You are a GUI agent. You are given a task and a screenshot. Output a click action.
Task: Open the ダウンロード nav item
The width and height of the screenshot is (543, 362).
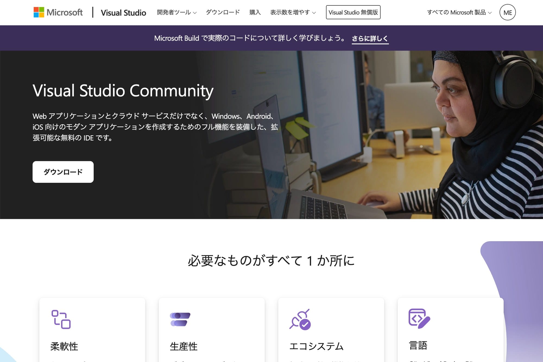point(223,12)
